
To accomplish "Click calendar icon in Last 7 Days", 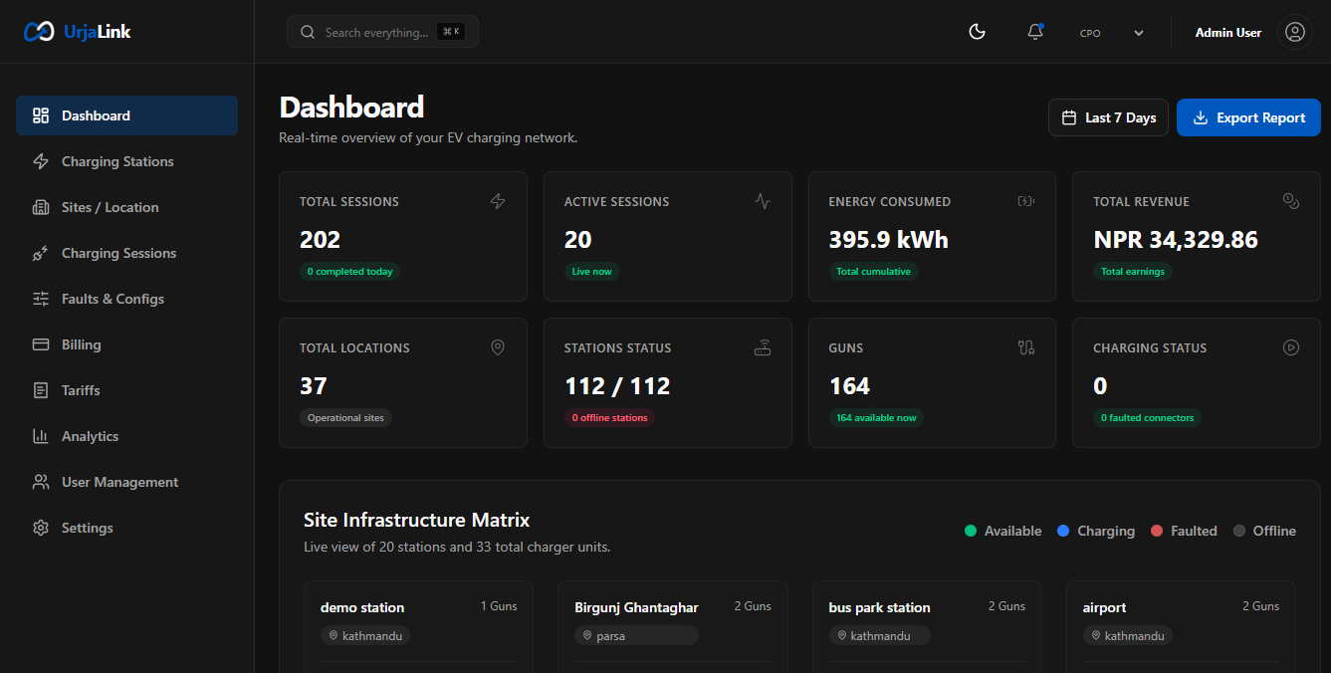I will [x=1069, y=117].
